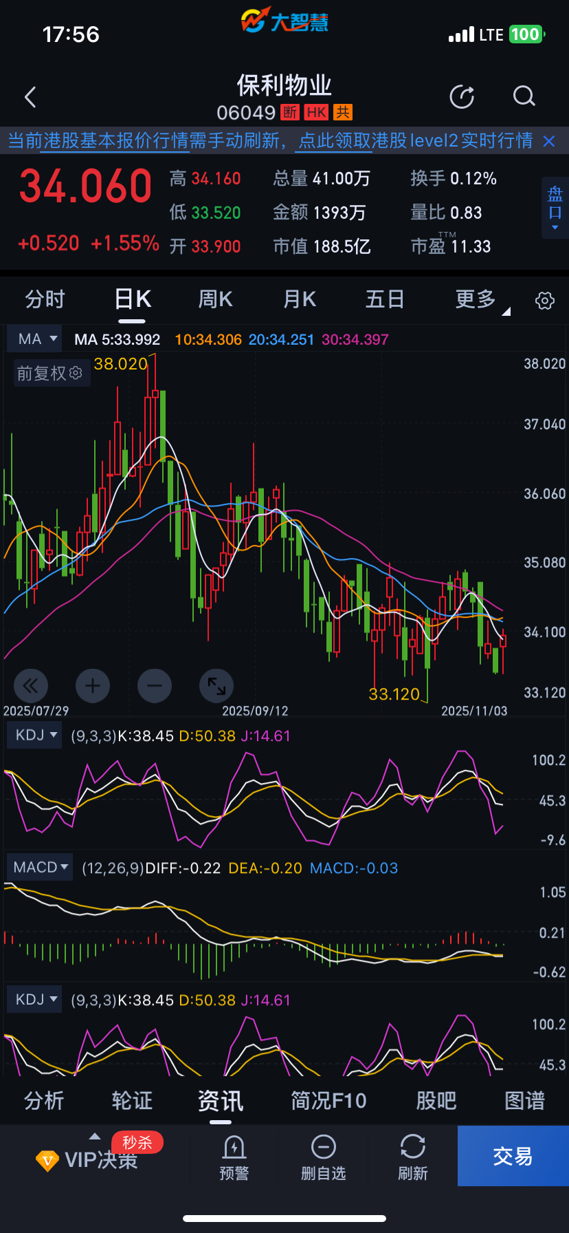Image resolution: width=569 pixels, height=1233 pixels.
Task: Tap the MA 10:34.306 value
Action: pyautogui.click(x=208, y=339)
